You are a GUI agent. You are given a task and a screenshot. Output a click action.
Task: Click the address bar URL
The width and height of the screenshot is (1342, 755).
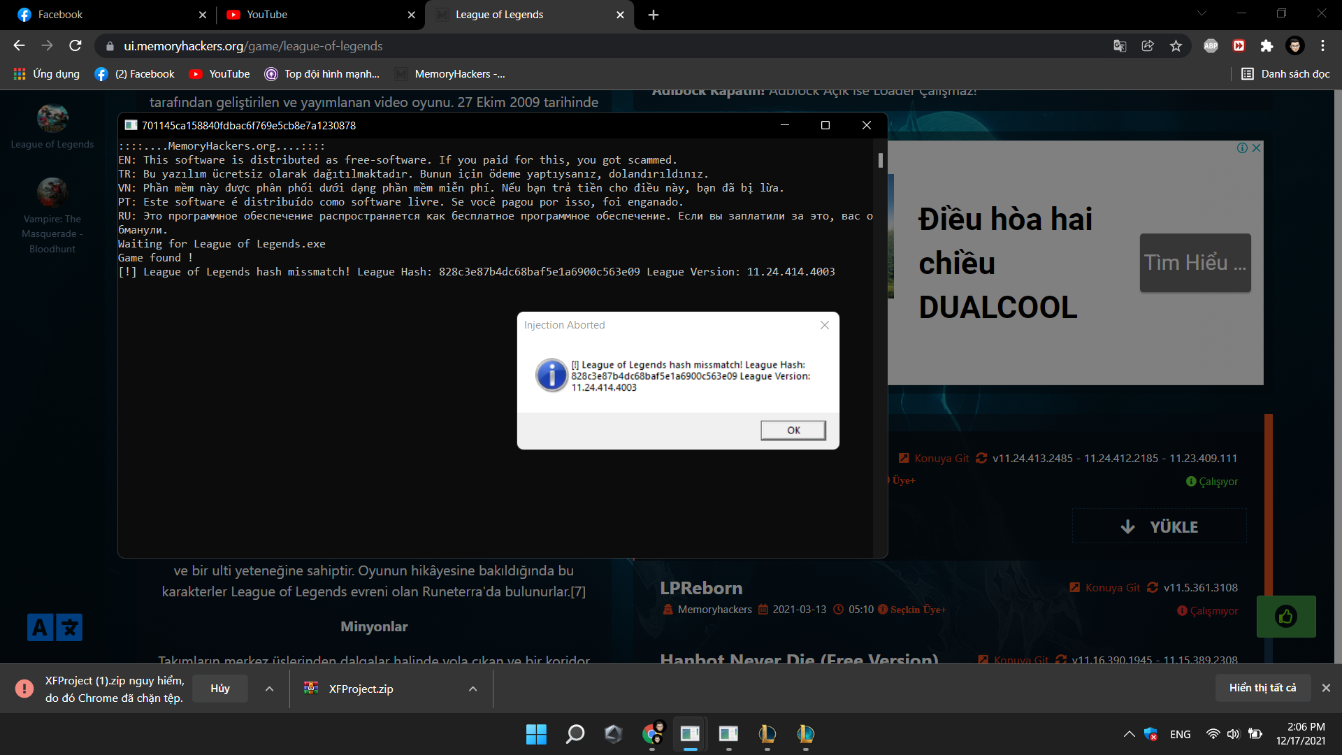tap(253, 46)
